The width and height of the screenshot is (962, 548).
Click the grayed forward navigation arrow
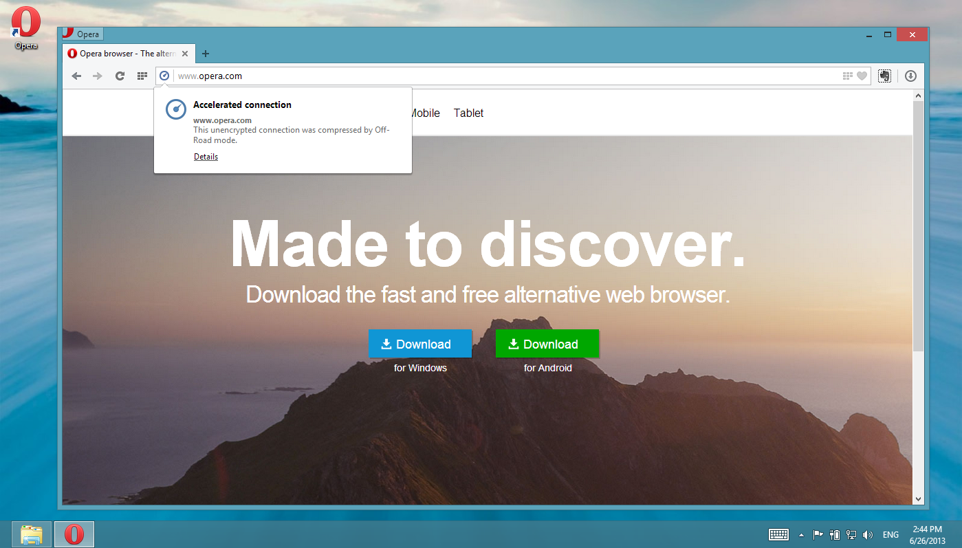tap(98, 76)
